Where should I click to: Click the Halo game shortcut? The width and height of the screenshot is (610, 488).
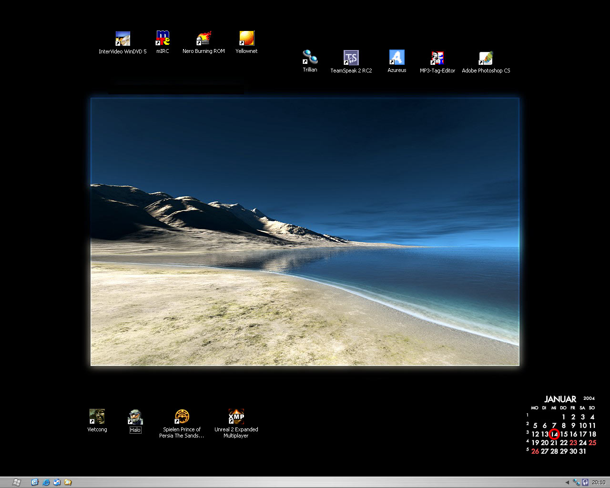coord(135,417)
